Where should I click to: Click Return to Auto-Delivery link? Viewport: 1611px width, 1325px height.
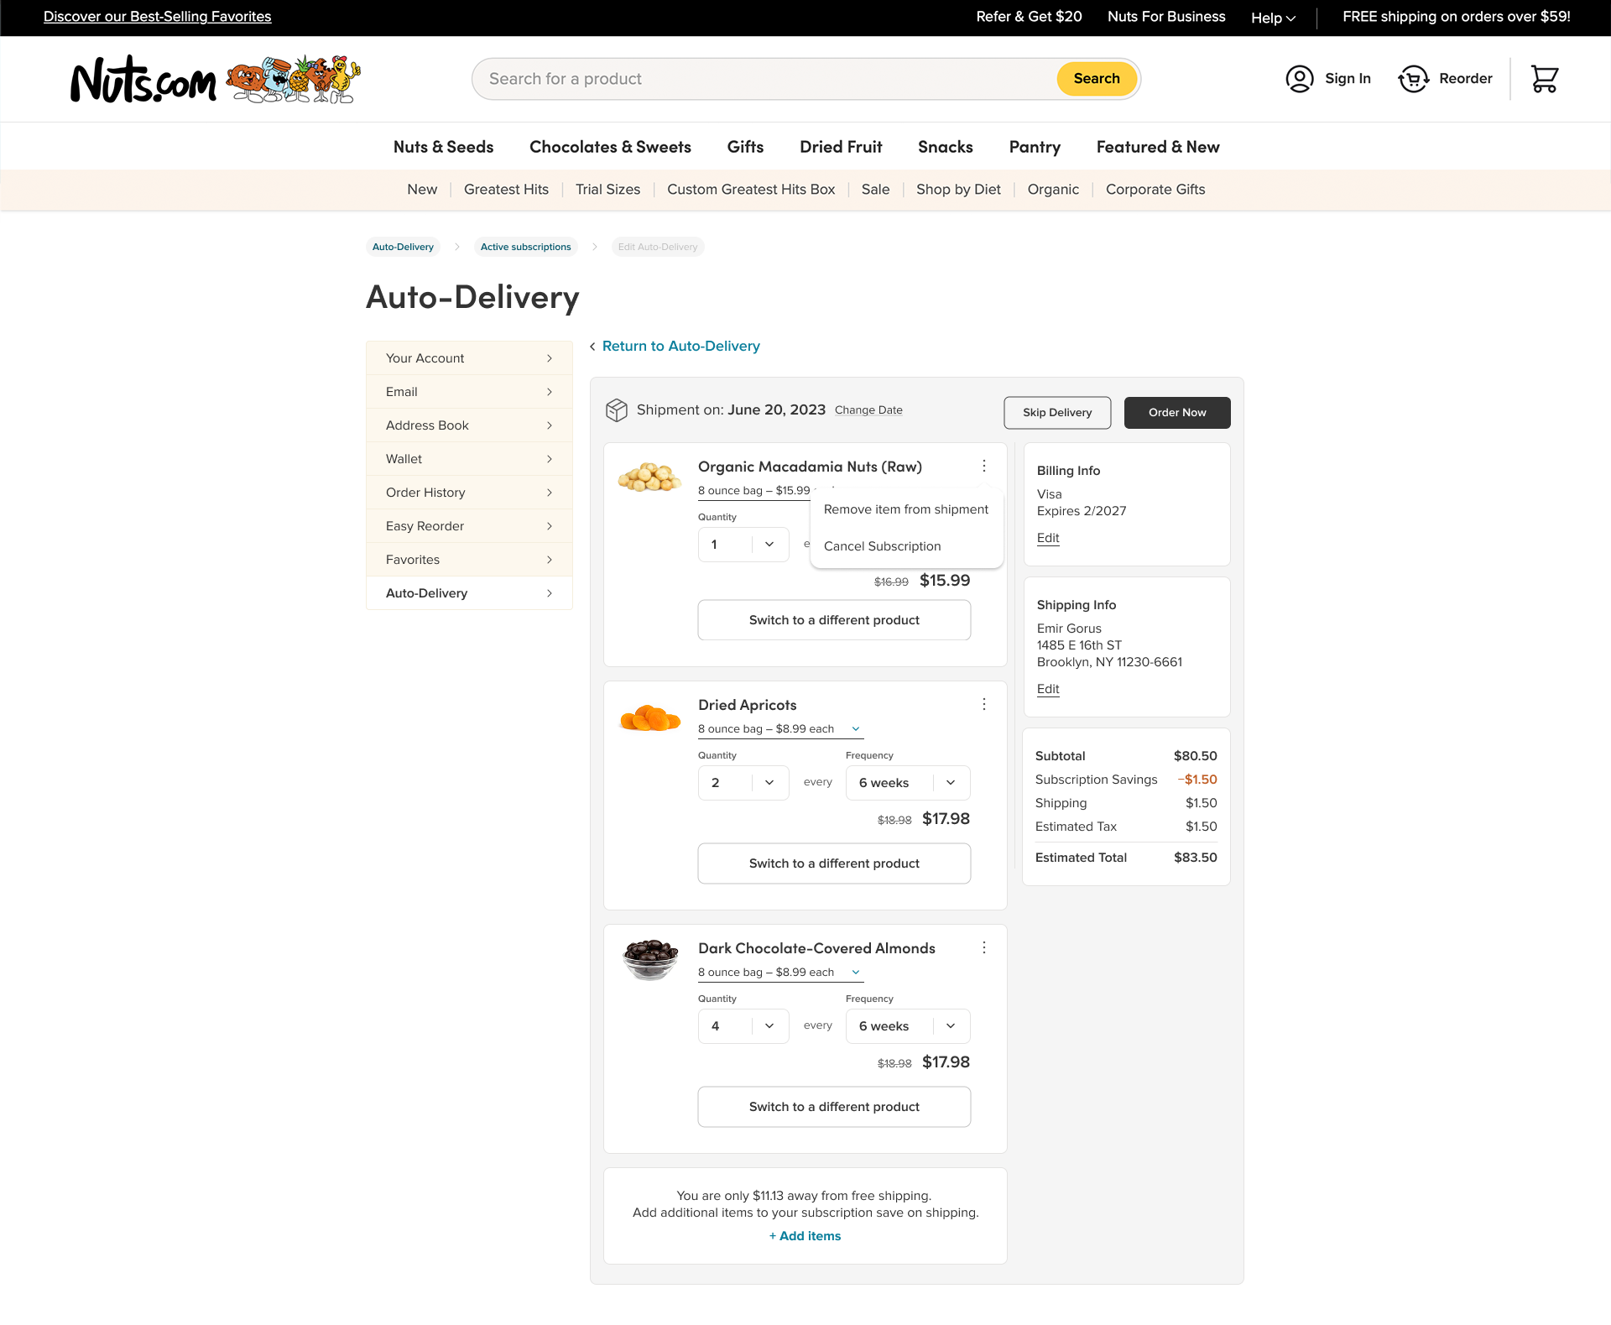click(x=680, y=347)
